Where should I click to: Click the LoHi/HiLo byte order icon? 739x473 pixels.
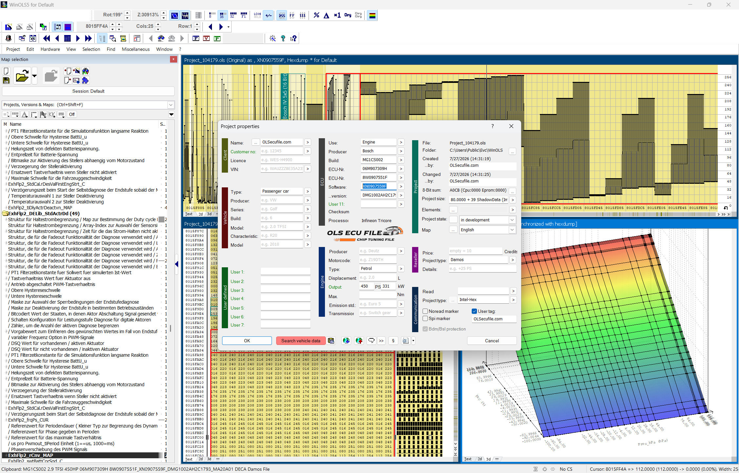point(257,15)
